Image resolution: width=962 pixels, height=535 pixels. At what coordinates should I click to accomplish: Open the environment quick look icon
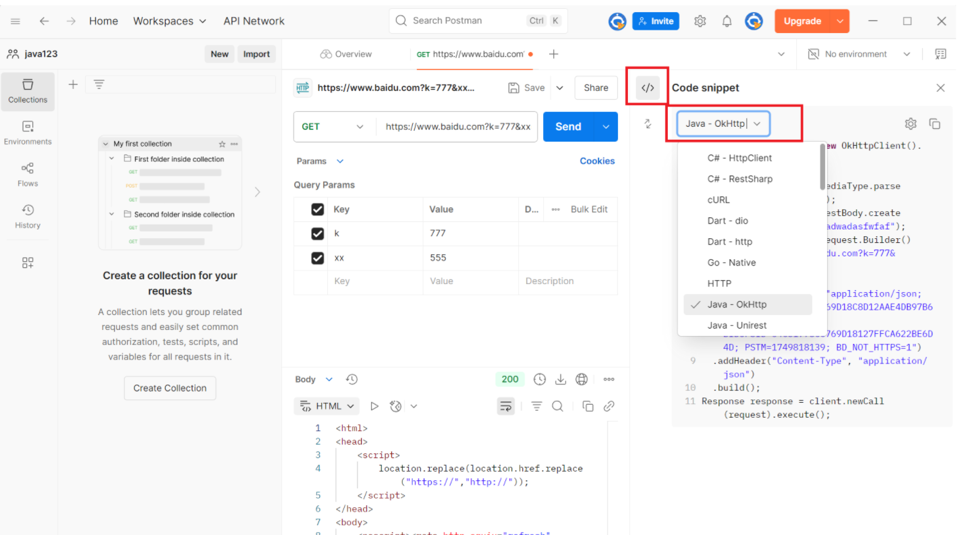[940, 54]
